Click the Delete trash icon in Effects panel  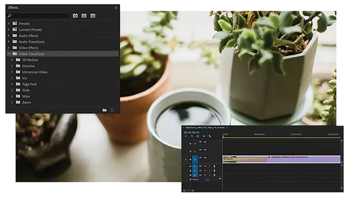(112, 110)
